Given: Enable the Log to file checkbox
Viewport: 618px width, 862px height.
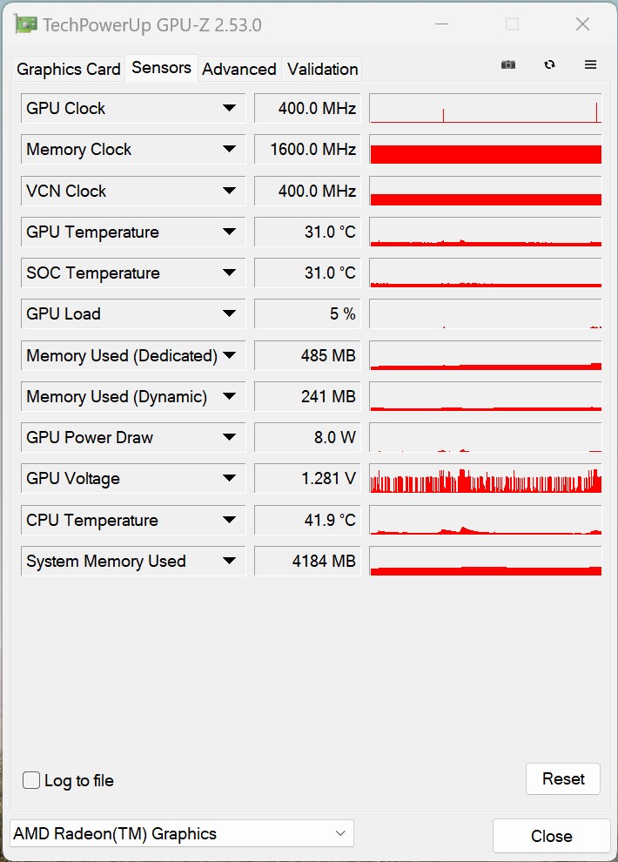Looking at the screenshot, I should pyautogui.click(x=31, y=780).
